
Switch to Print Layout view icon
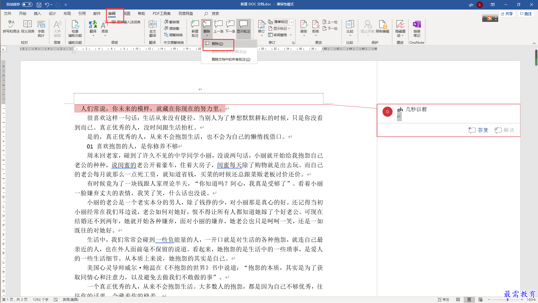pyautogui.click(x=469, y=300)
